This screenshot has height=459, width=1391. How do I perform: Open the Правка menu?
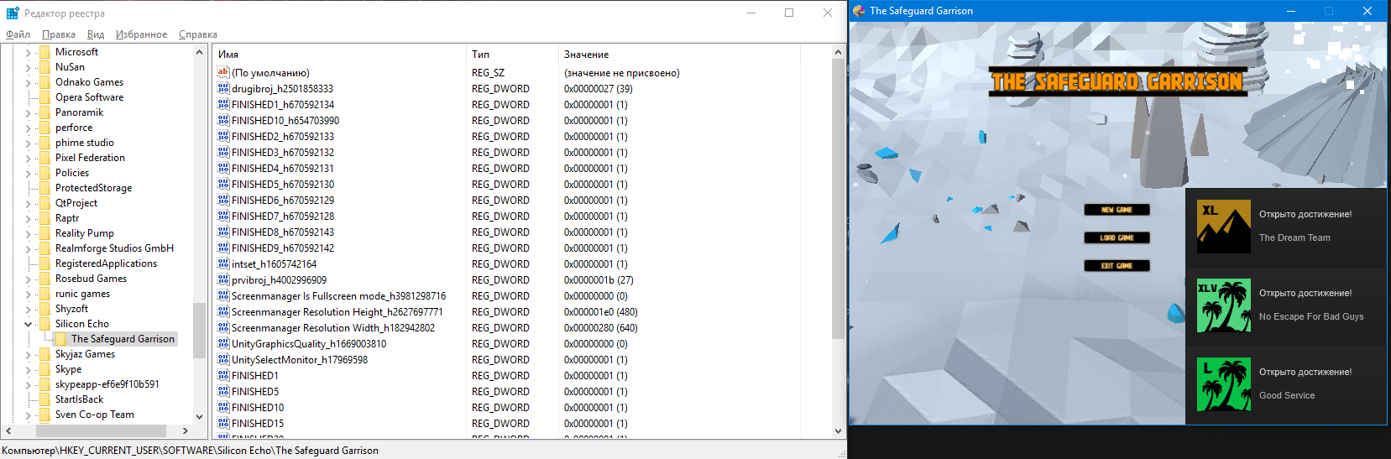[x=58, y=34]
